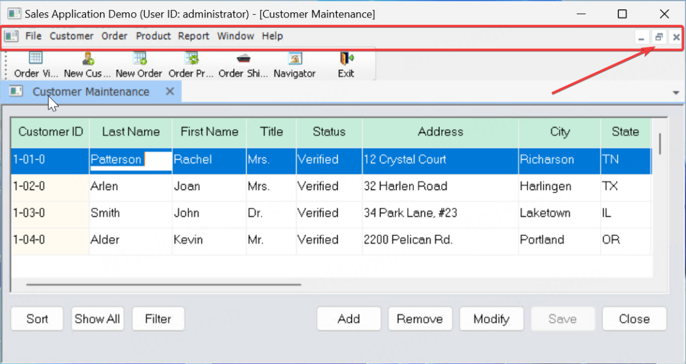The image size is (686, 364).
Task: Close the Customer Maintenance tab
Action: point(170,92)
